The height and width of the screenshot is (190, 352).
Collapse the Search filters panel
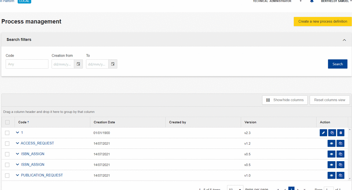click(x=344, y=40)
